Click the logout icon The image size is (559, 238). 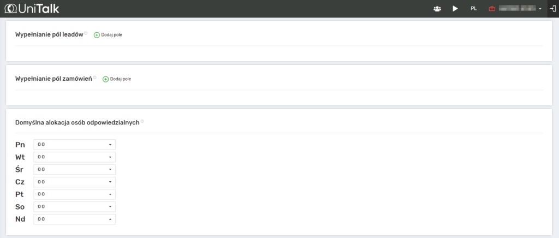pyautogui.click(x=552, y=9)
